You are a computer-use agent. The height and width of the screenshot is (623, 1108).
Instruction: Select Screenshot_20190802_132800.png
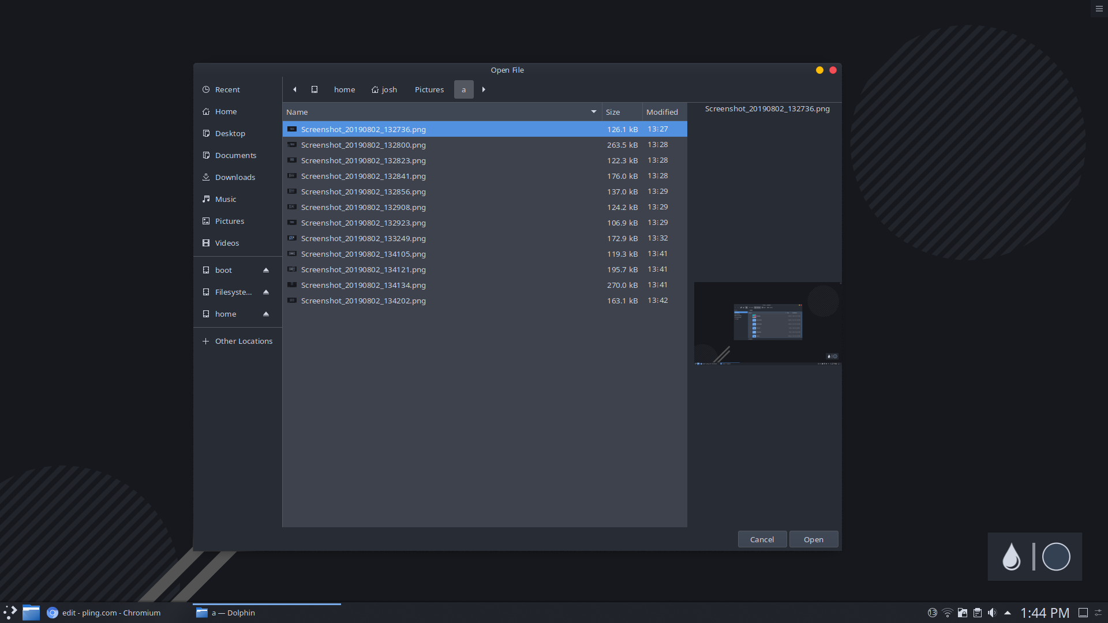pyautogui.click(x=485, y=145)
